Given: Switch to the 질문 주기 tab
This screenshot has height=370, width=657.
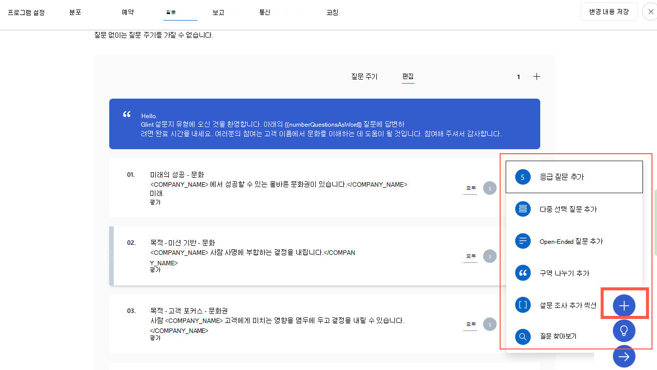Looking at the screenshot, I should coord(364,77).
